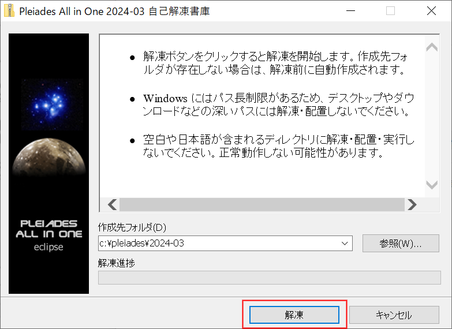452x329 pixels.
Task: Click the horizontal scrollbar thumb
Action: [x=262, y=204]
